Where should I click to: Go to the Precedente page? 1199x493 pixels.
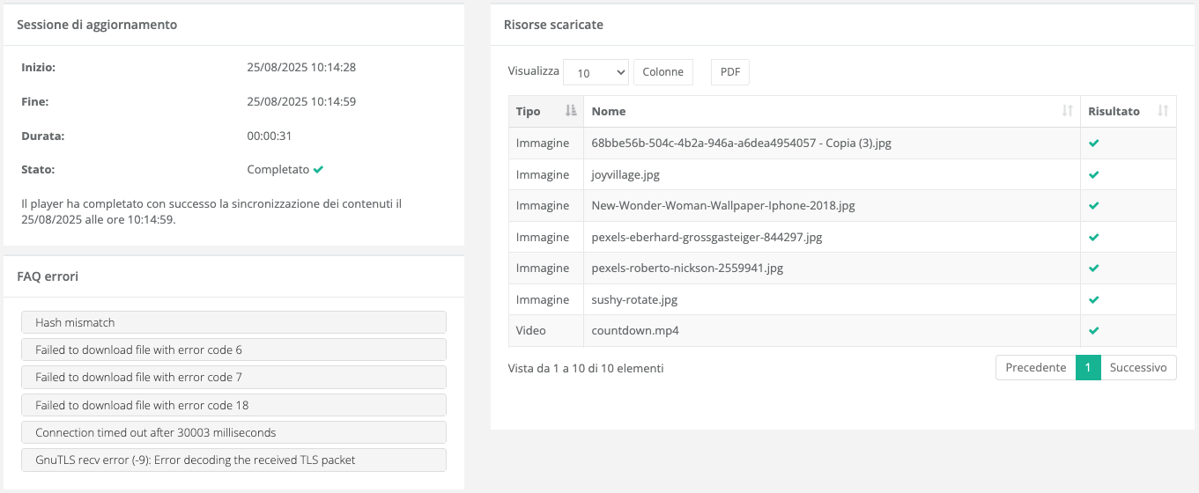point(1035,368)
